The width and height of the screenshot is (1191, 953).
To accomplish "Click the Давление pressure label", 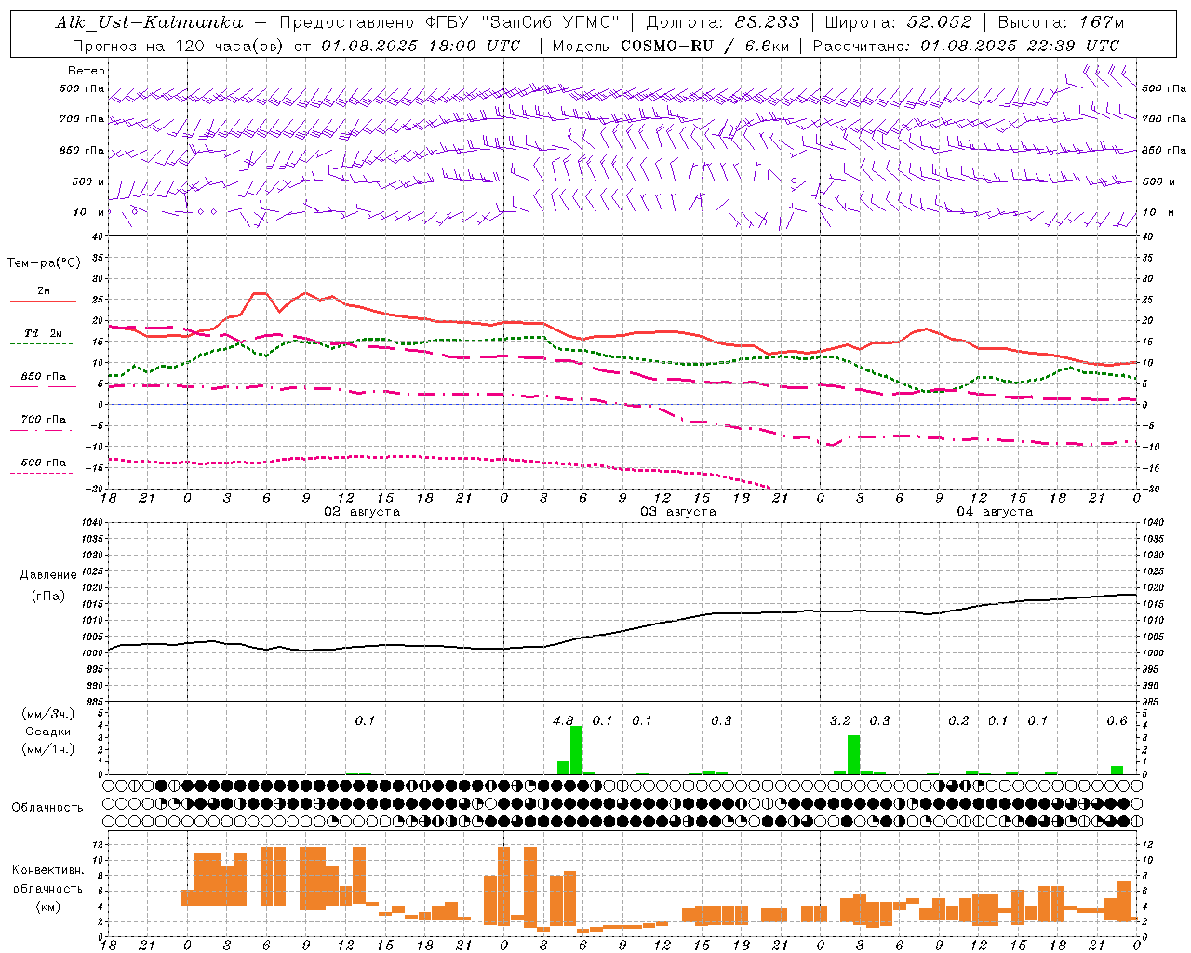I will click(48, 575).
